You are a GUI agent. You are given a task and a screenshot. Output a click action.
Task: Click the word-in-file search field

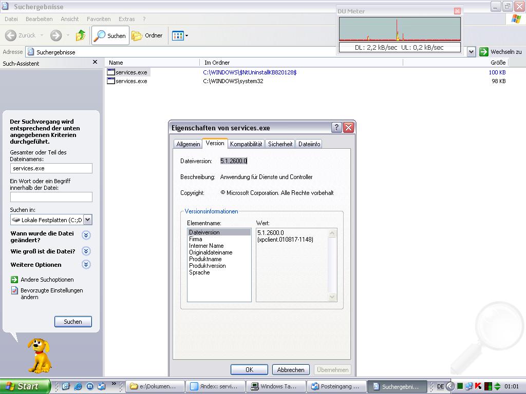pyautogui.click(x=51, y=197)
